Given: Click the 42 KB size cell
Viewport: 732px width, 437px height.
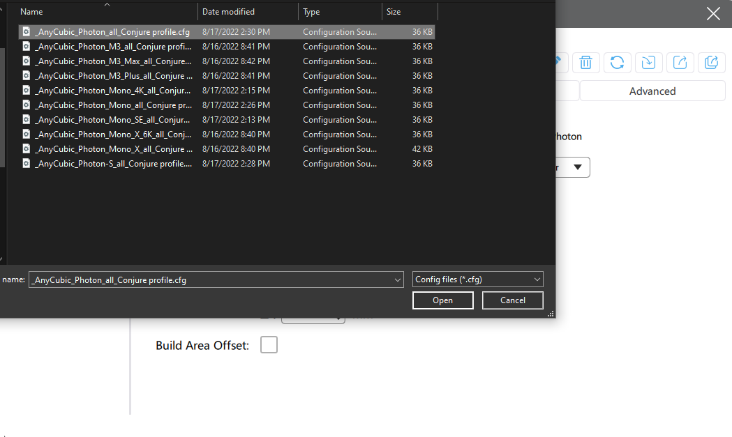Looking at the screenshot, I should point(422,148).
